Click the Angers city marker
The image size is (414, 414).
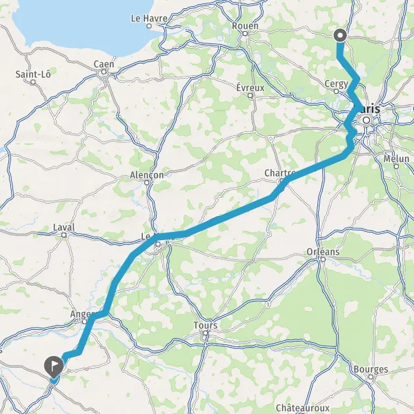click(84, 322)
